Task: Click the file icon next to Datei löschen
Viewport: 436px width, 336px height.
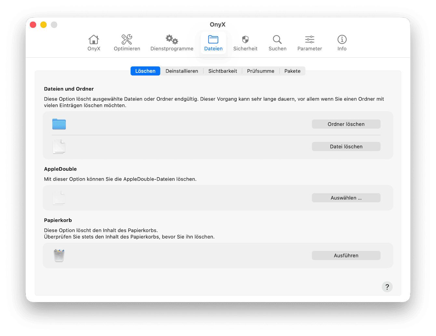Action: click(x=59, y=146)
